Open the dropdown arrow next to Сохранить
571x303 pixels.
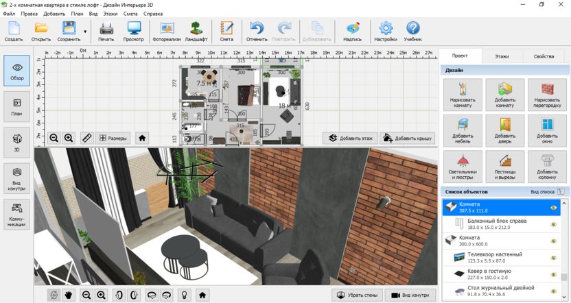tap(85, 32)
